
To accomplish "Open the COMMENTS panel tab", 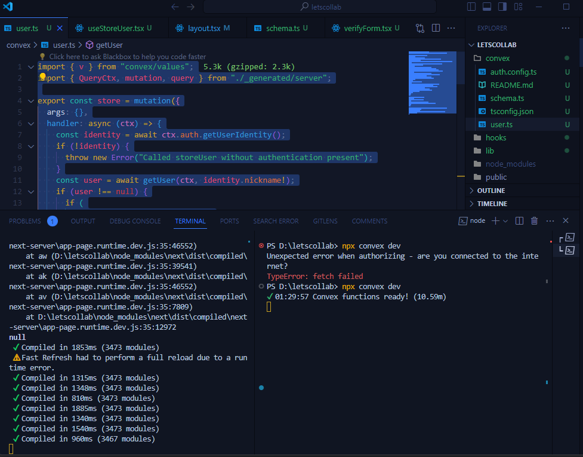I will pos(369,221).
